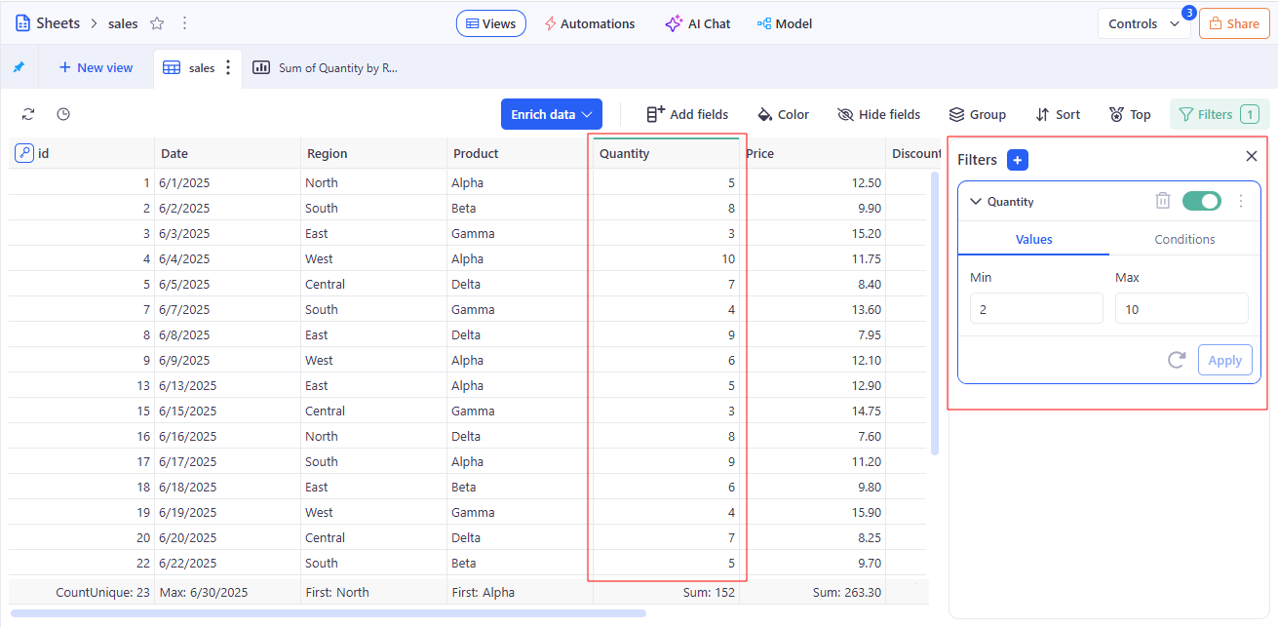The image size is (1278, 627).
Task: Click the Share button
Action: [1233, 24]
